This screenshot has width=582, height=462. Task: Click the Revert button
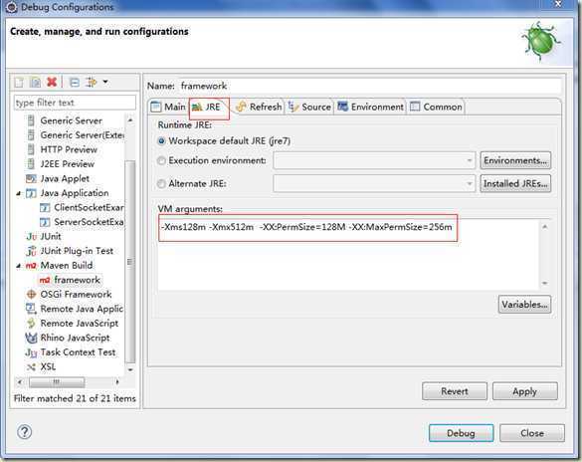[x=455, y=391]
